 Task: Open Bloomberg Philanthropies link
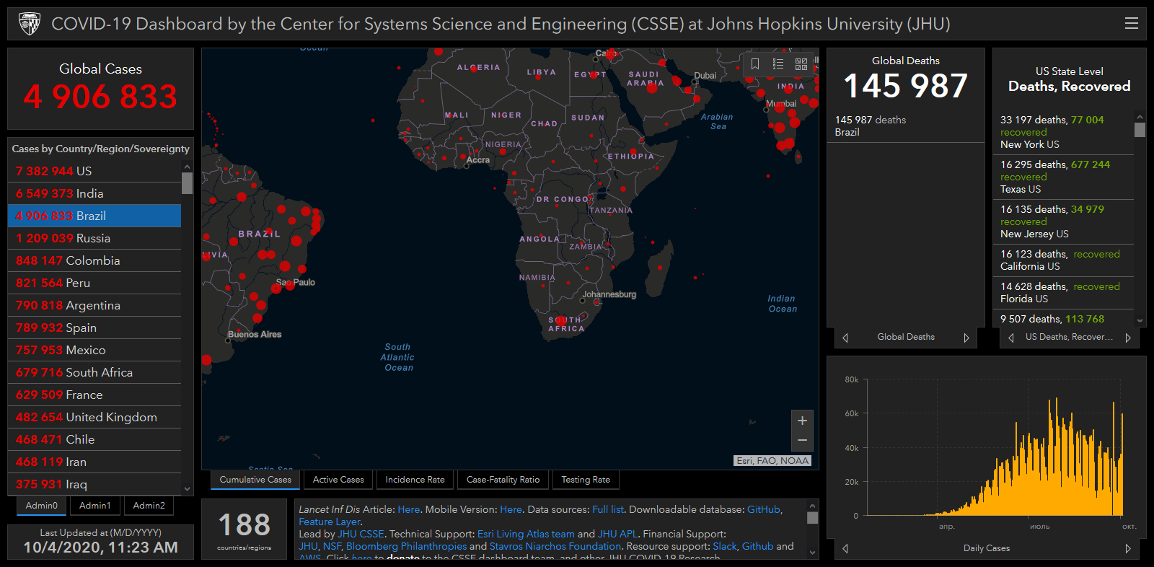[406, 546]
